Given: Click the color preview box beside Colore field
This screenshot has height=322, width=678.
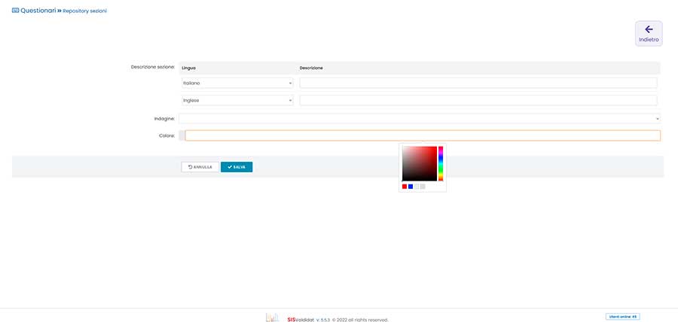Looking at the screenshot, I should (x=182, y=135).
